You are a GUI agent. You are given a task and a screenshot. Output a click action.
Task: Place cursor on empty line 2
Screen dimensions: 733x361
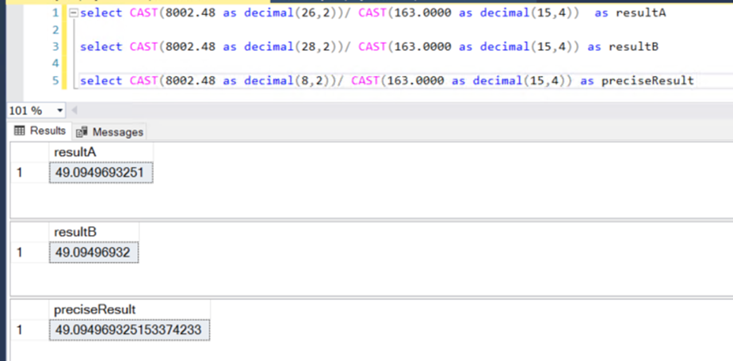(238, 30)
